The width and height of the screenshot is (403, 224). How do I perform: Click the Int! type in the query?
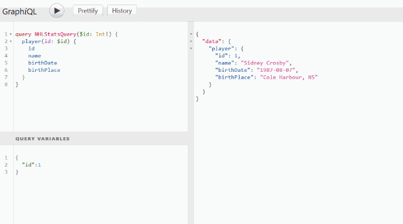click(102, 34)
